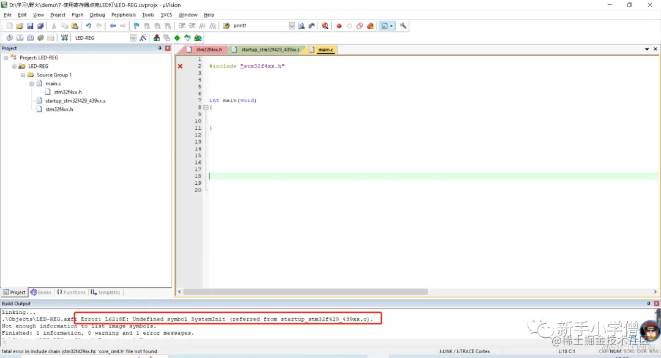The width and height of the screenshot is (661, 358).
Task: Save all files toolbar icon
Action: 40,26
